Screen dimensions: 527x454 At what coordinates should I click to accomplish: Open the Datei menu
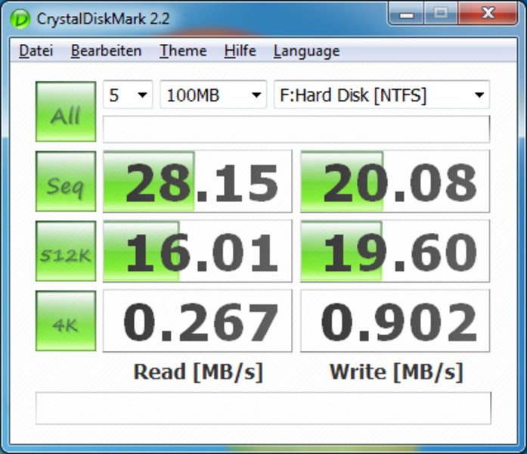[36, 51]
